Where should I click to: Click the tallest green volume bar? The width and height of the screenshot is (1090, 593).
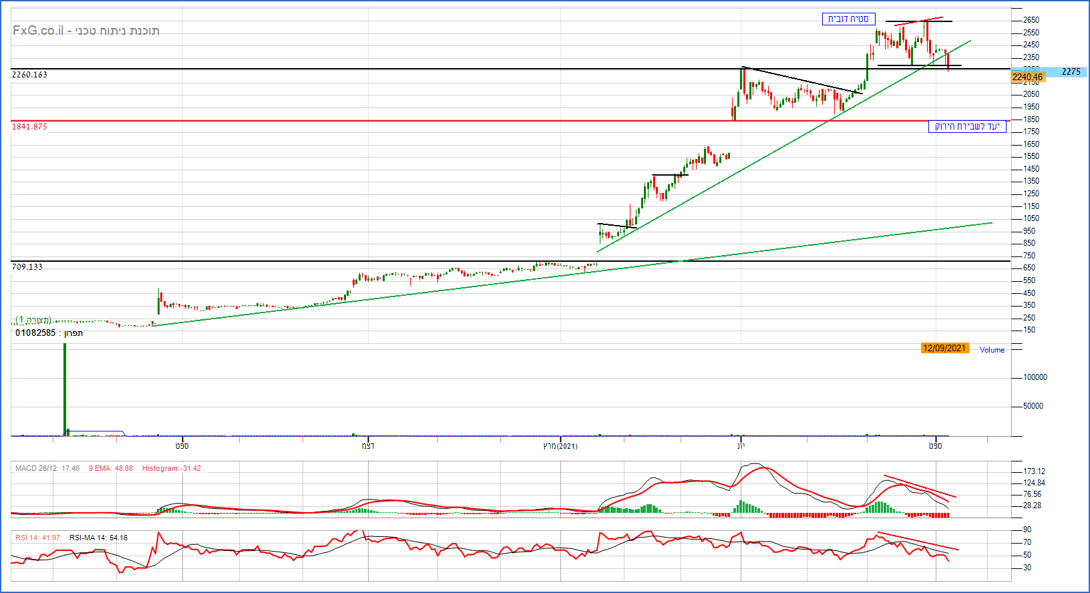coord(65,389)
